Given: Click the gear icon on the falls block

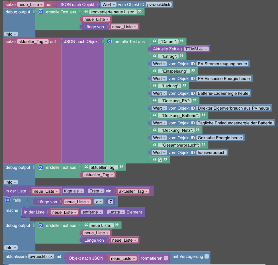Looking at the screenshot, I should pos(8,200).
